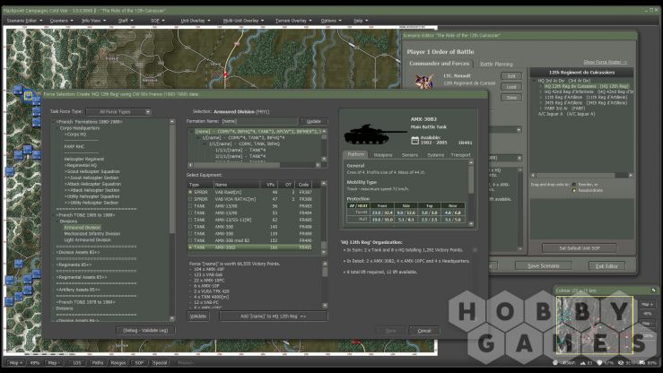The height and width of the screenshot is (373, 663).
Task: Click Cancel in Force Selection dialog
Action: click(424, 331)
